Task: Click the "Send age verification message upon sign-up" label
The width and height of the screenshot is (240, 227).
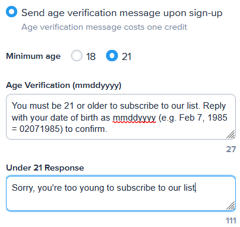Action: 122,13
